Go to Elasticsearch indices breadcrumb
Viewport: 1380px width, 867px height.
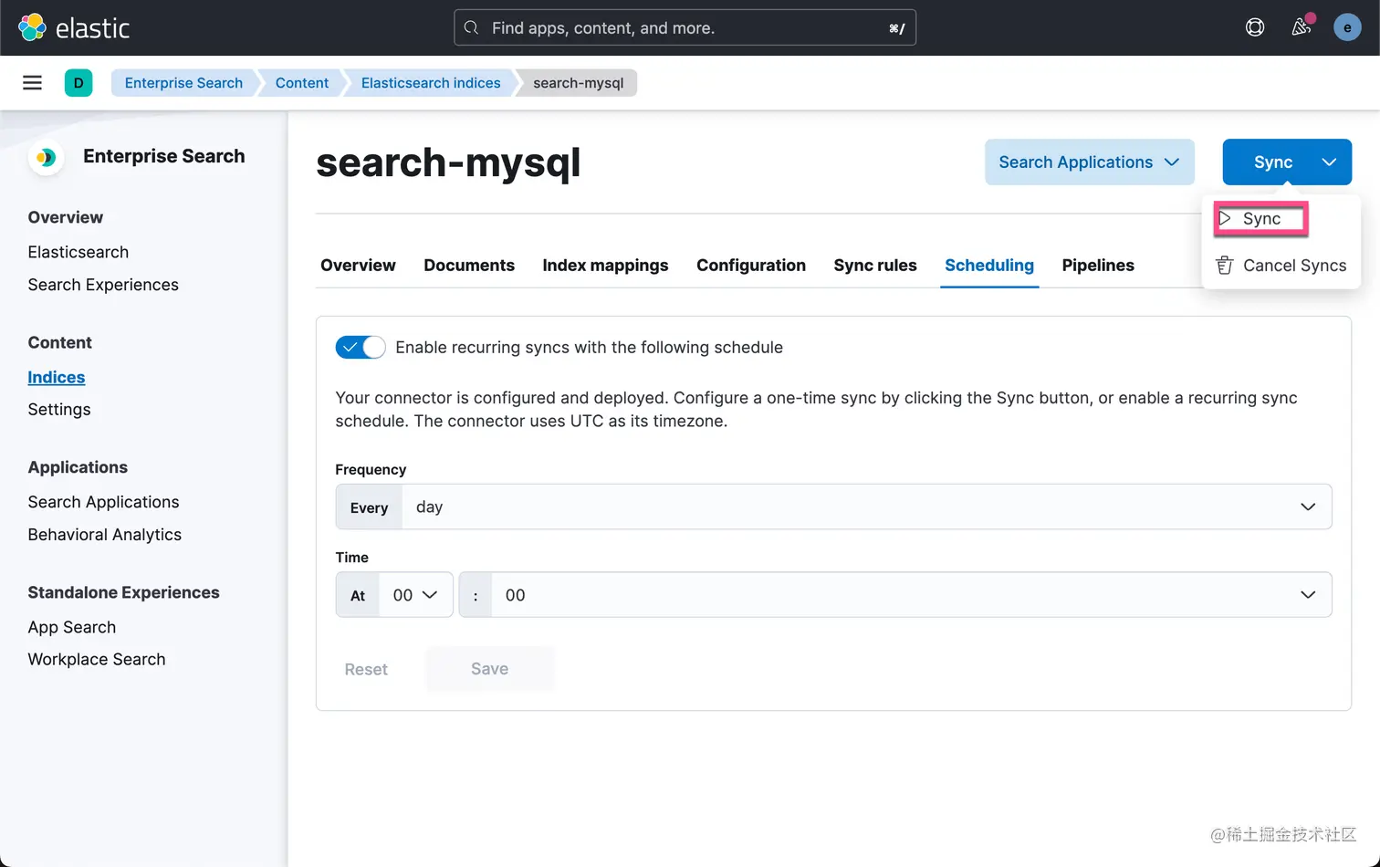pos(431,83)
